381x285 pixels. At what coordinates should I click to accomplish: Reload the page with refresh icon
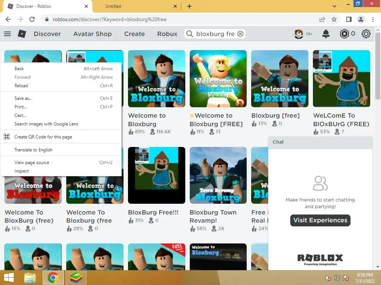click(x=32, y=19)
